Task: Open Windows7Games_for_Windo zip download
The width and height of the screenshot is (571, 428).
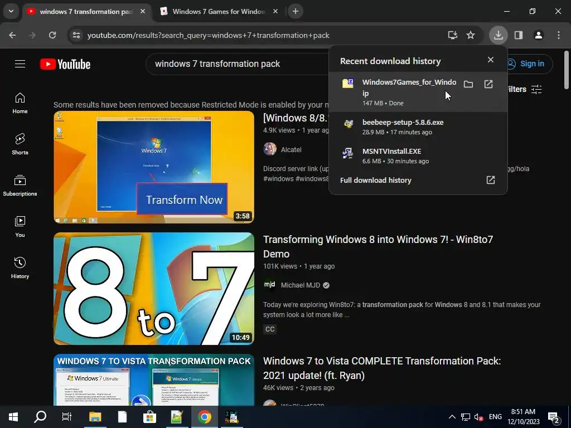Action: point(418,92)
